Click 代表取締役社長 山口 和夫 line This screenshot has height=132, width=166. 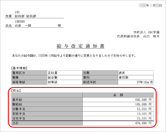pyautogui.click(x=138, y=36)
